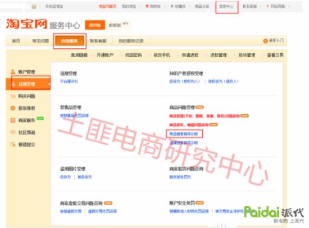Click the orange badge after 账户安全处罚 heading
Viewport: 309px width, 228px height.
pyautogui.click(x=199, y=203)
